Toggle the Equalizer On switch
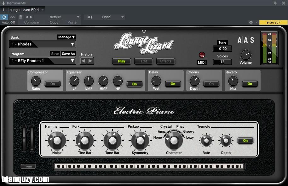288x186 pixels. [135, 84]
